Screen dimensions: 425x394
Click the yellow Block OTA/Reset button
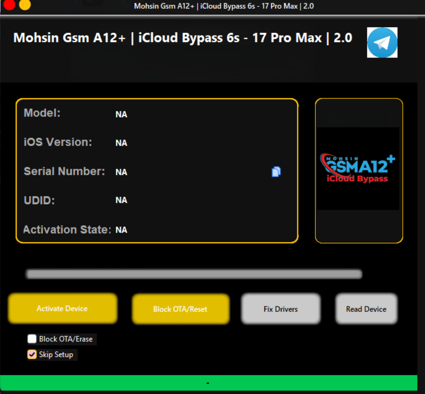[180, 309]
